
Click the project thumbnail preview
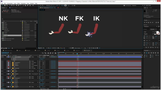pyautogui.click(x=6, y=12)
